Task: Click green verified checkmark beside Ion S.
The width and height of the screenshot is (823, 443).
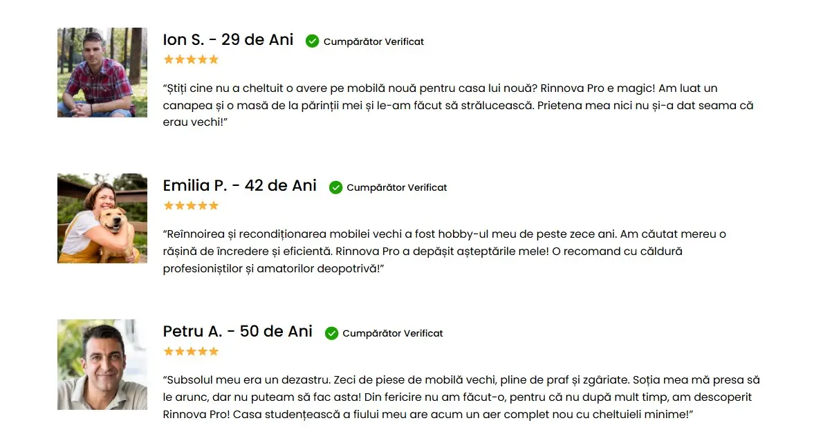Action: click(313, 41)
